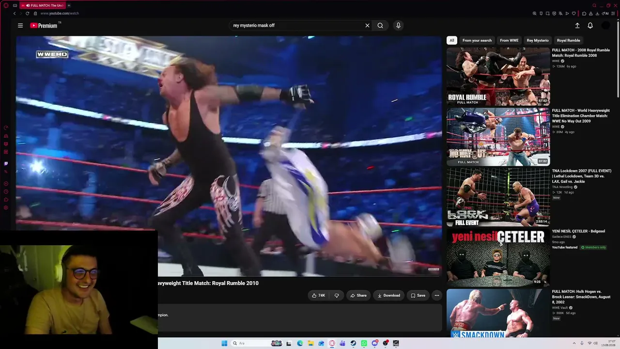The height and width of the screenshot is (349, 620).
Task: Open the Hulk Hogan vs. Brock Lesnar thumbnail
Action: (498, 313)
